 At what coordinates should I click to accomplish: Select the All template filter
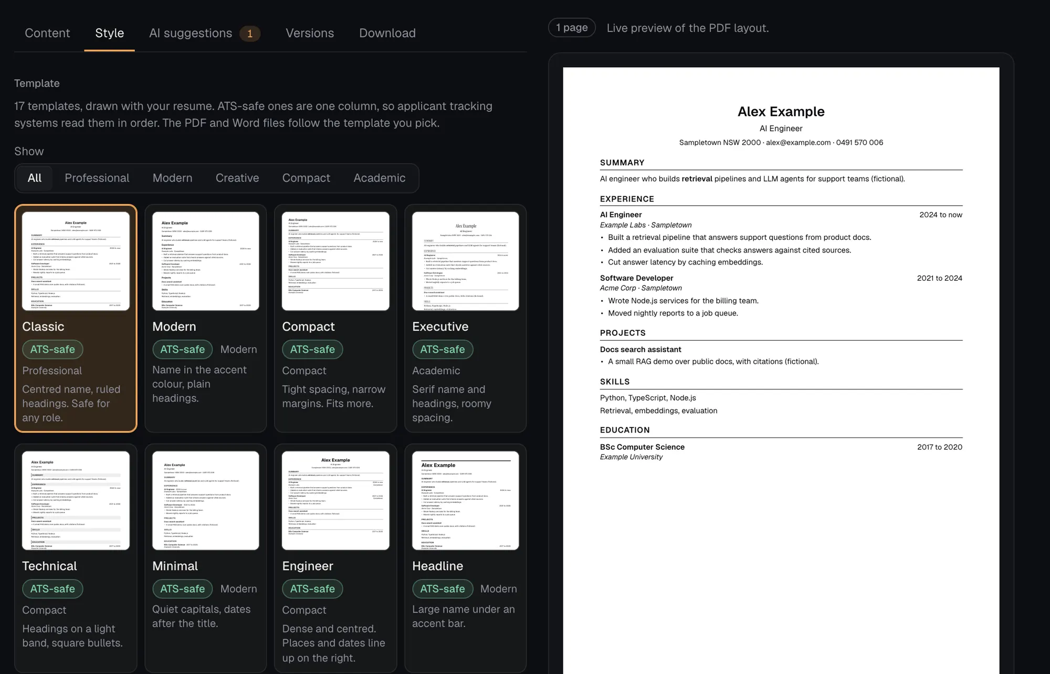(35, 178)
